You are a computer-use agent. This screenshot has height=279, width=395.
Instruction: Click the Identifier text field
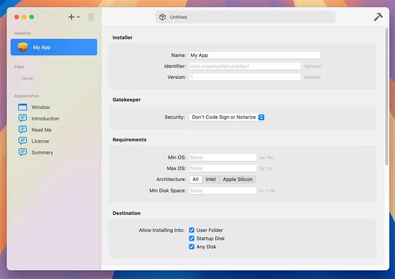click(x=244, y=66)
